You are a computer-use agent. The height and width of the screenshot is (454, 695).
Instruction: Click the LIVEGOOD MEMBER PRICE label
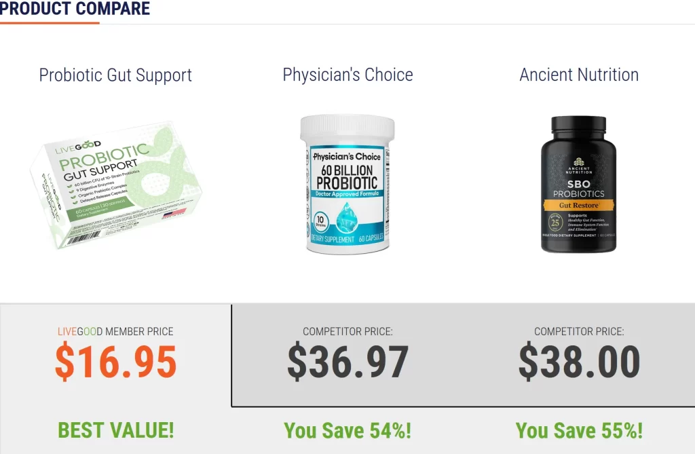[115, 332]
